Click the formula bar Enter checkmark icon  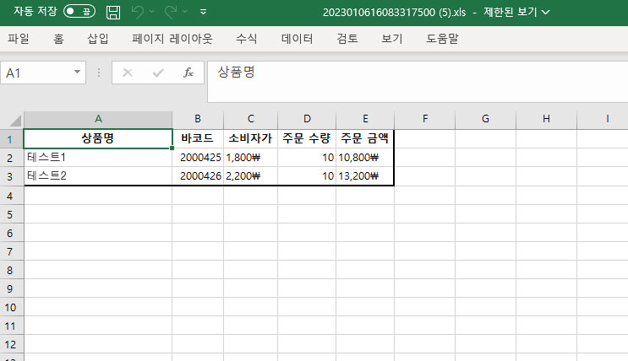[x=158, y=73]
